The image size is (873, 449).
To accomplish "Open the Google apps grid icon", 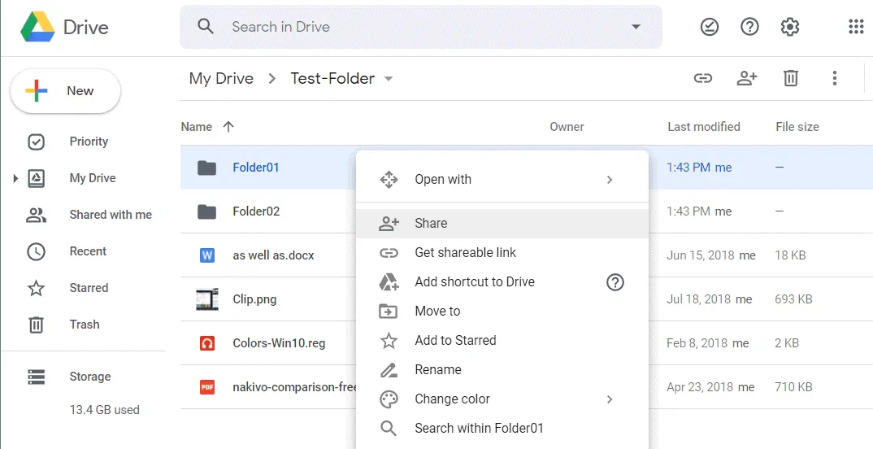I will pyautogui.click(x=855, y=27).
